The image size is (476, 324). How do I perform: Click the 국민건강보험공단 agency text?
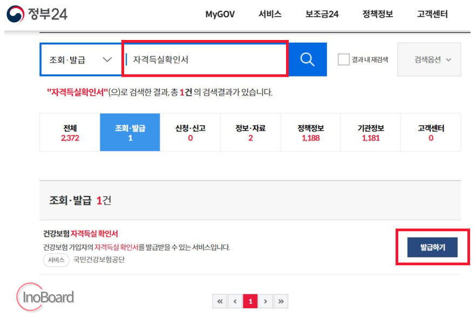point(99,260)
